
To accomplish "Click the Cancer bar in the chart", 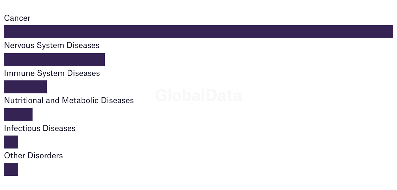I will (198, 32).
